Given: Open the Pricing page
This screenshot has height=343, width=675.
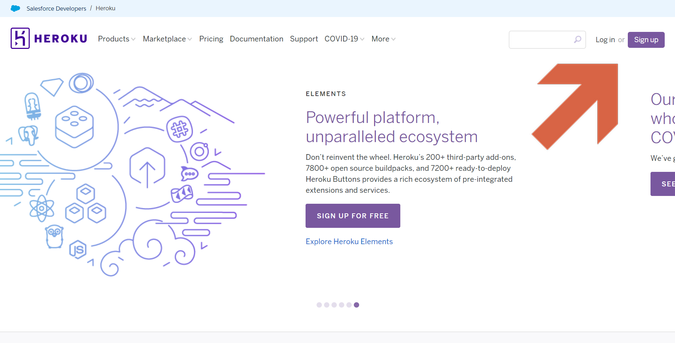Looking at the screenshot, I should coord(211,39).
